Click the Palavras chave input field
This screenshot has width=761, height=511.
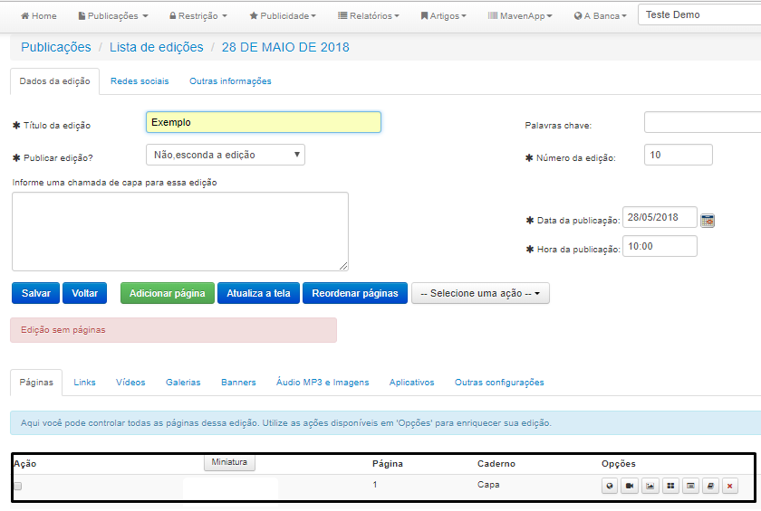[x=703, y=122]
